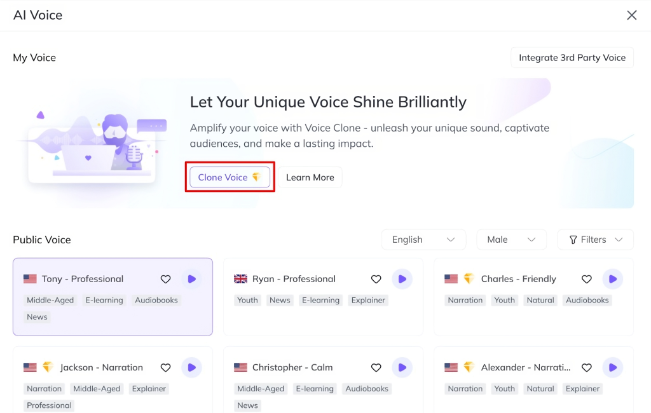Open the English language dropdown
Viewport: 651px width, 413px height.
click(x=423, y=240)
